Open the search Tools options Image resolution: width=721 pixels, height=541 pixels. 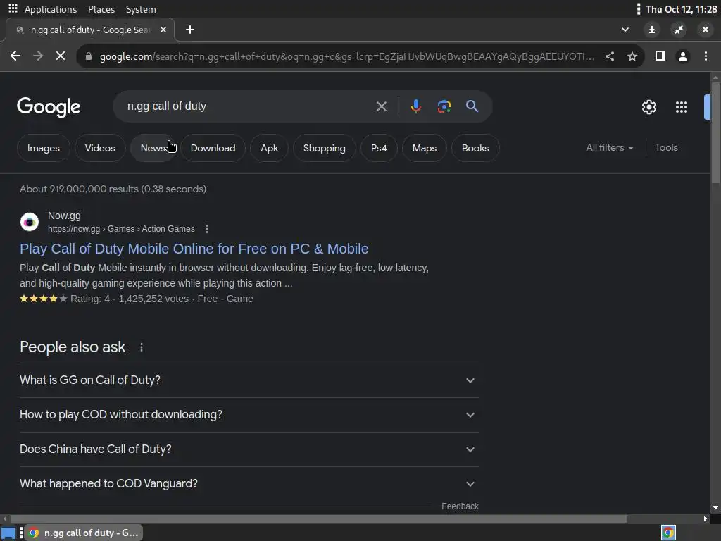pyautogui.click(x=666, y=148)
